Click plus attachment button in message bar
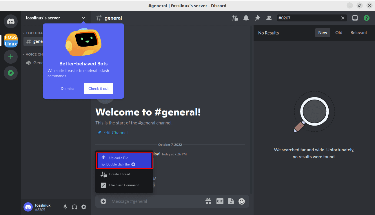Image resolution: width=375 pixels, height=215 pixels. pyautogui.click(x=103, y=201)
